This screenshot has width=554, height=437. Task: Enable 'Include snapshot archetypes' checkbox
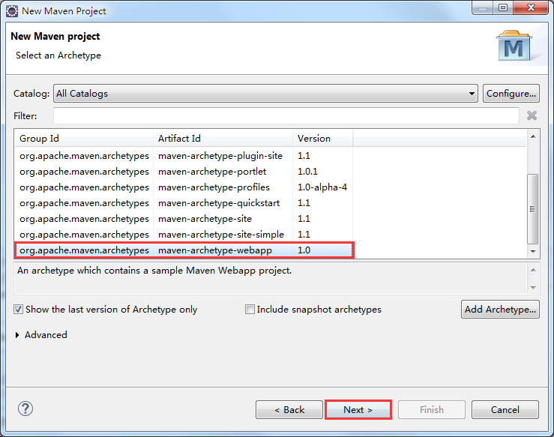tap(250, 309)
